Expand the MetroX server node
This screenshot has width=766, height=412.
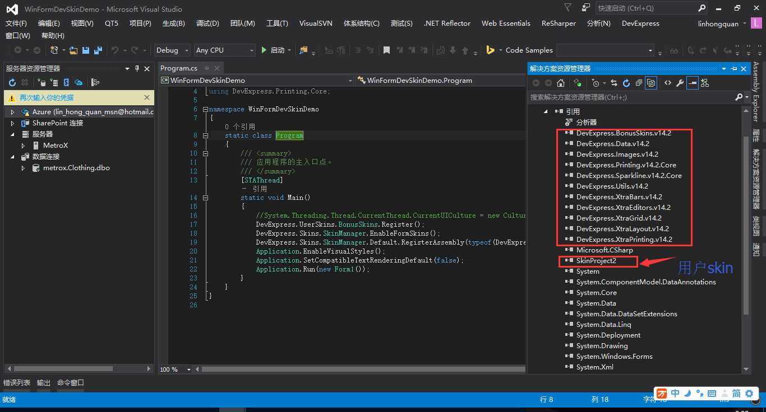[23, 146]
